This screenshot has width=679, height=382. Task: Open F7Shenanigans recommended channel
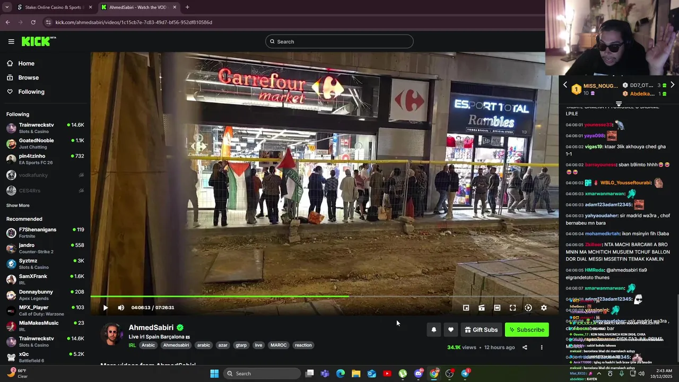pos(45,232)
